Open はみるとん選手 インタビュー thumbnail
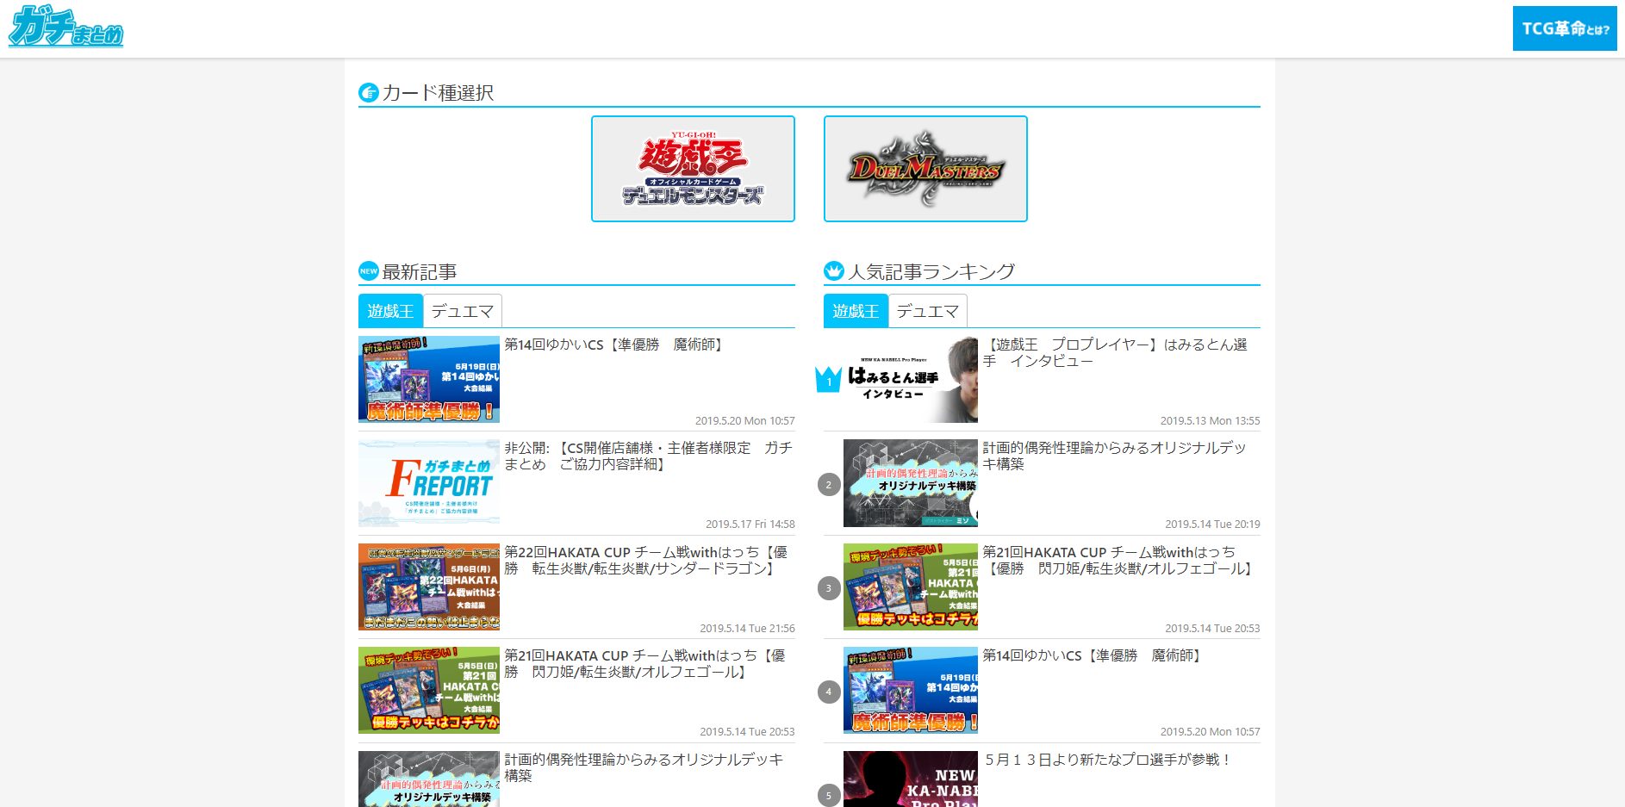 click(911, 379)
